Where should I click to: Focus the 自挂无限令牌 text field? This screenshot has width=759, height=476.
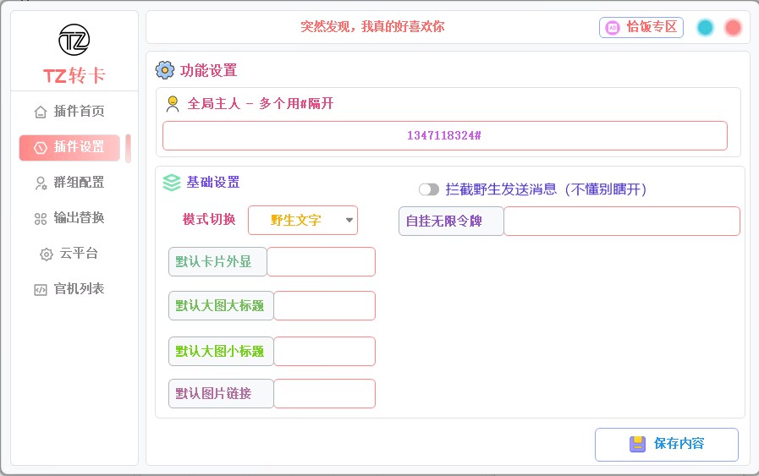click(x=621, y=222)
